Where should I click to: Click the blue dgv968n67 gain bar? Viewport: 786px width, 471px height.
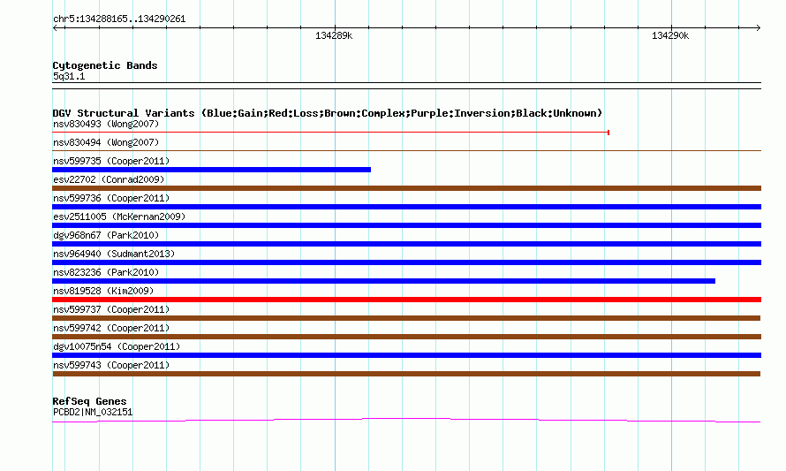click(406, 244)
